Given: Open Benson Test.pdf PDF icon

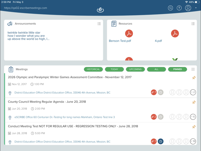Looking at the screenshot, I should [x=129, y=33].
